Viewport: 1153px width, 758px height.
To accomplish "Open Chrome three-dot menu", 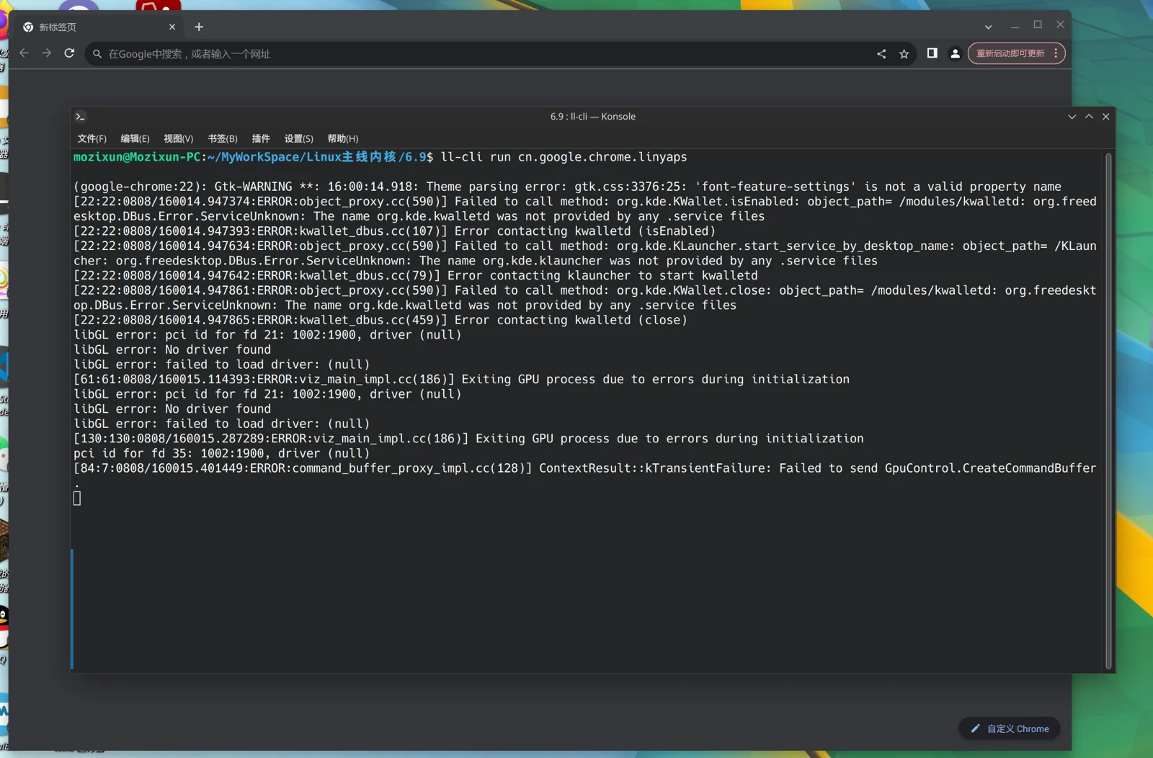I will [1056, 53].
